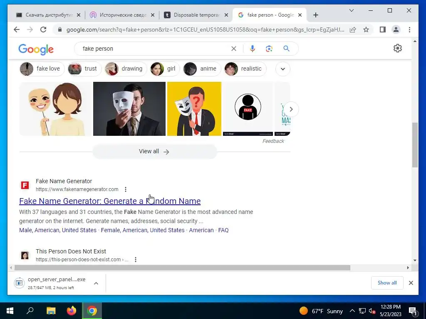Open the American sitelink
The image size is (426, 319).
201,230
